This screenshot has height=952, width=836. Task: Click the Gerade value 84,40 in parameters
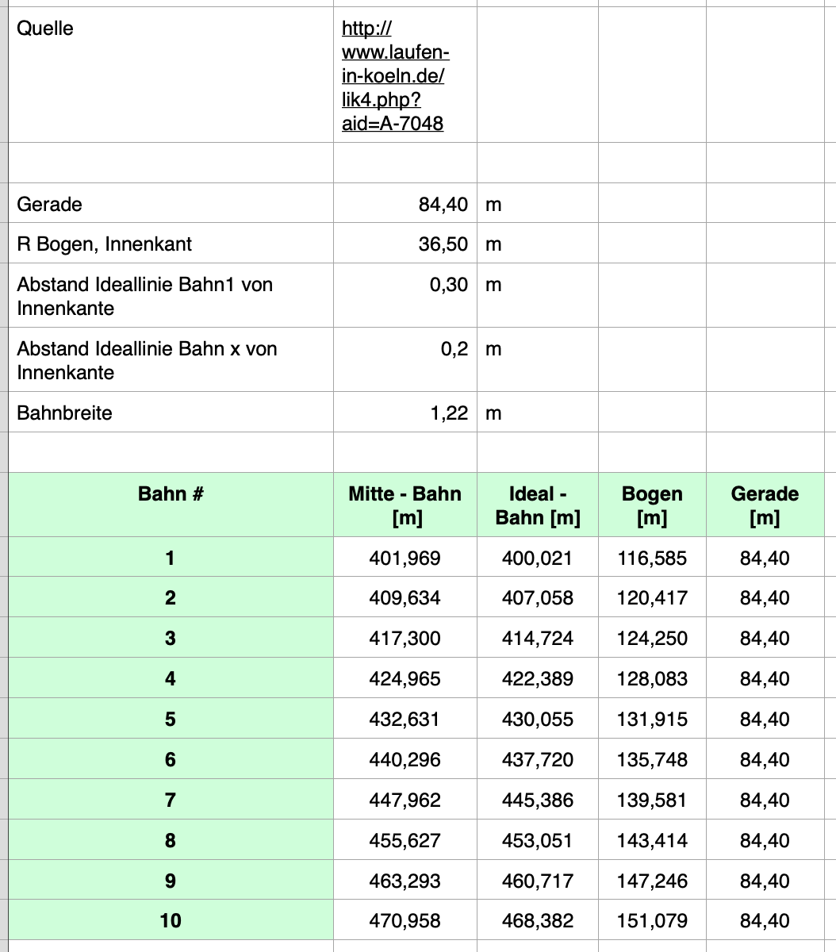(x=443, y=205)
